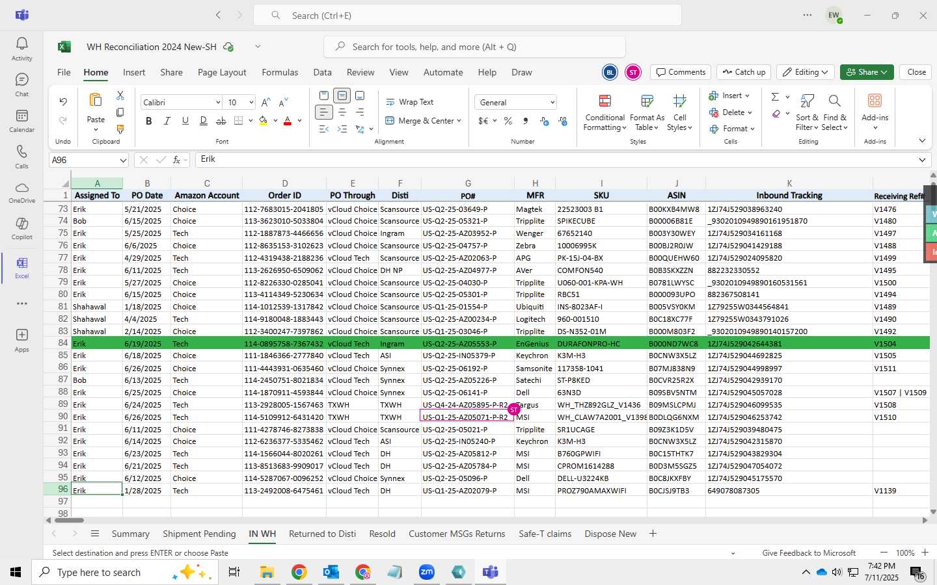This screenshot has height=585, width=937.
Task: Click the Close button beside Share
Action: [916, 72]
